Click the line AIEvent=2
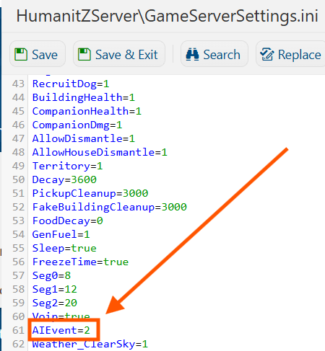Image resolution: width=325 pixels, height=351 pixels. (x=61, y=330)
